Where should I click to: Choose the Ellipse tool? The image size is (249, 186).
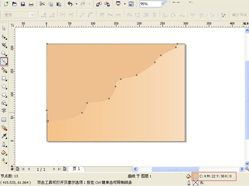tap(4, 87)
